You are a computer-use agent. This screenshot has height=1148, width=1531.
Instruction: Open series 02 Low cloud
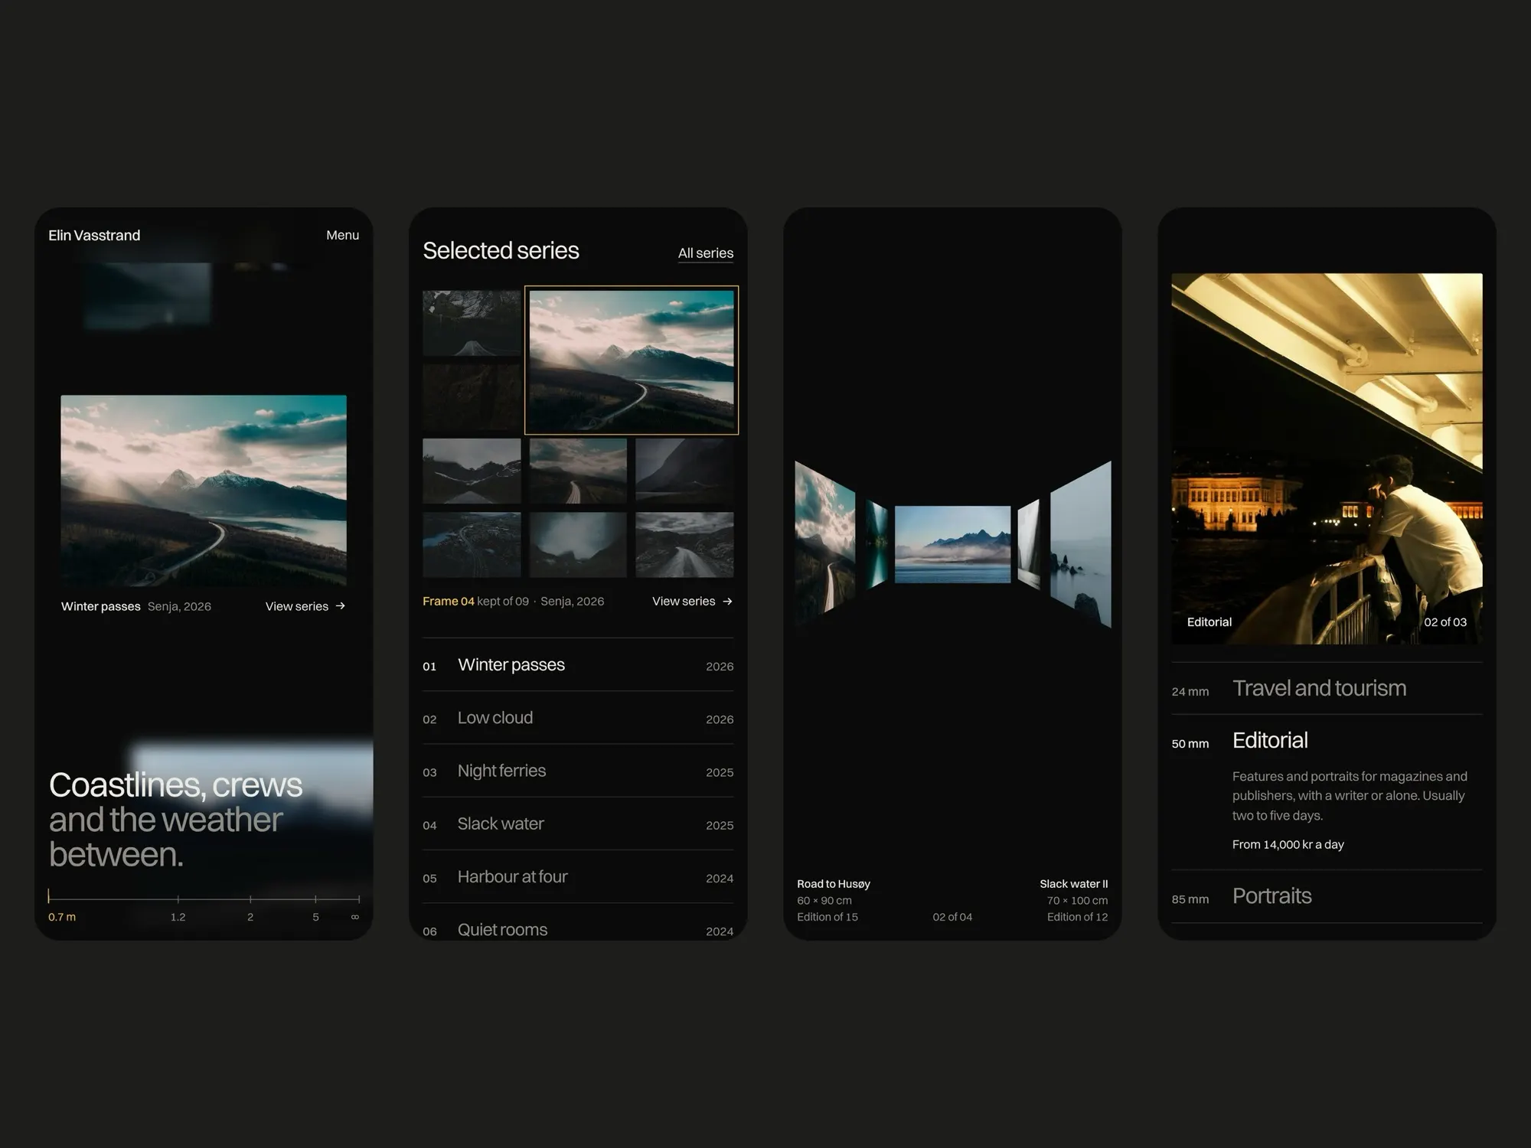[578, 718]
